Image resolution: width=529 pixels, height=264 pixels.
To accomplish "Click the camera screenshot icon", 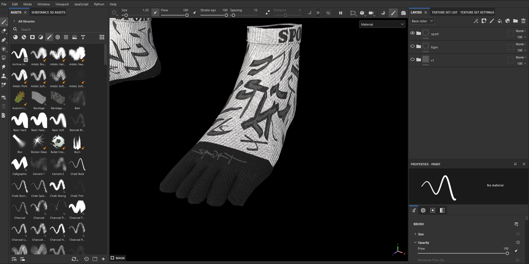I will [403, 13].
